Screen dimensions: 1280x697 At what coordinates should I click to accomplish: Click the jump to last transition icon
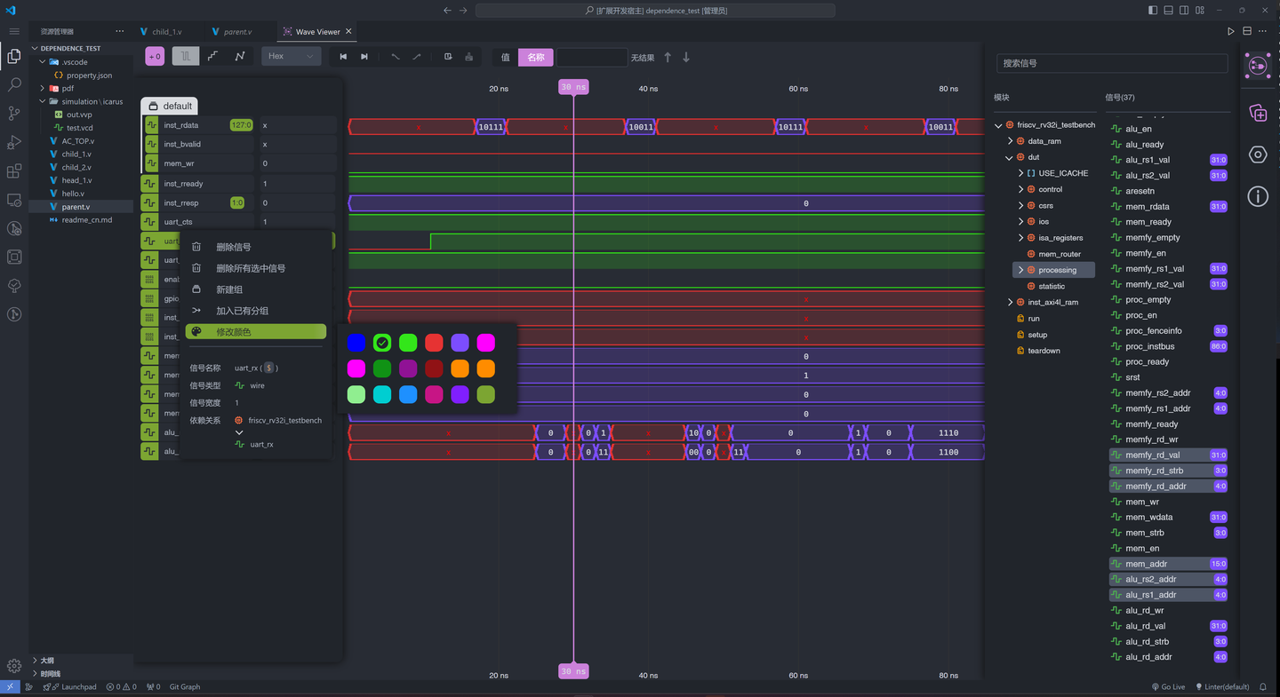click(x=364, y=56)
